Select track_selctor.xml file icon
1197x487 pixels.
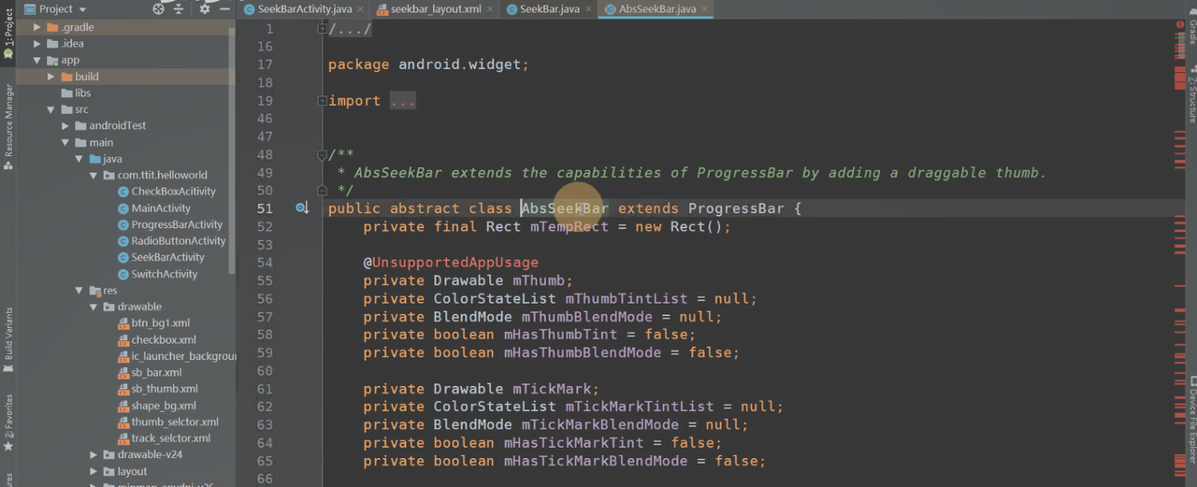point(123,438)
